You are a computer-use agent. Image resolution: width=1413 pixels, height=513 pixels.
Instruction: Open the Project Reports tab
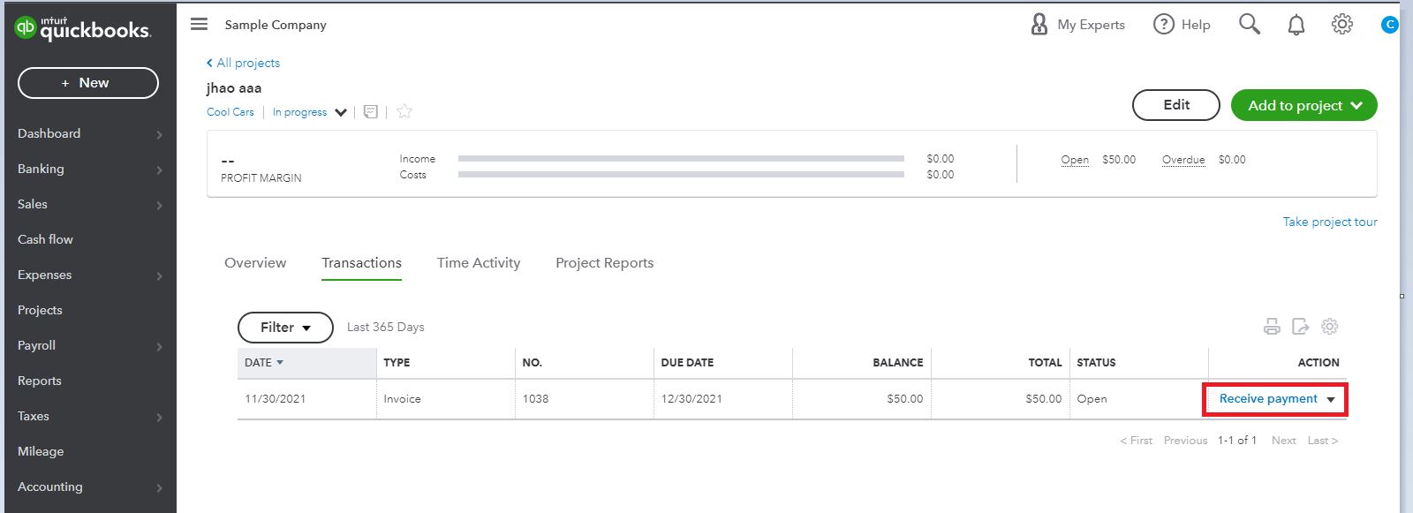[605, 263]
